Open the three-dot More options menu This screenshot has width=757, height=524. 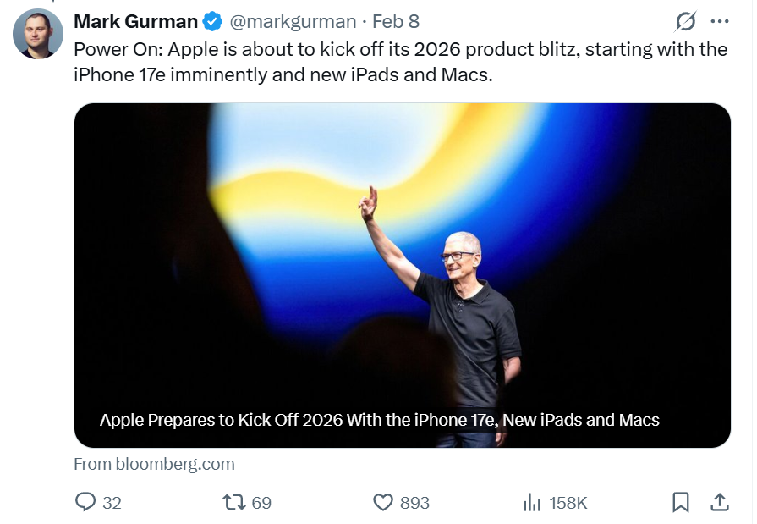pyautogui.click(x=720, y=21)
